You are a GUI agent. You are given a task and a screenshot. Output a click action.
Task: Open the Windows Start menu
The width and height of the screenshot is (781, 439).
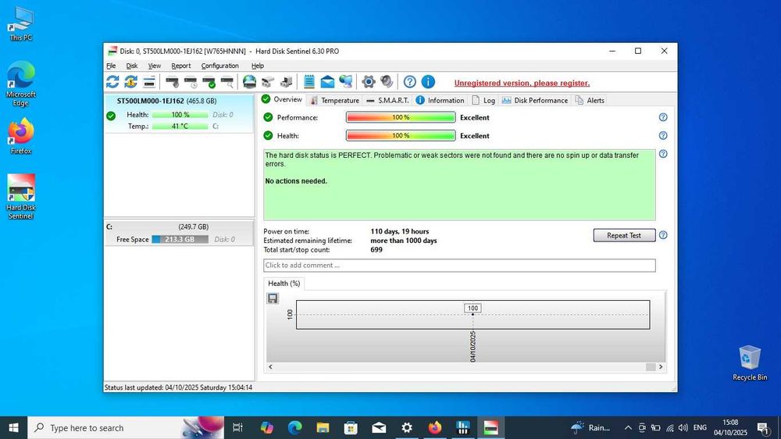(x=13, y=427)
